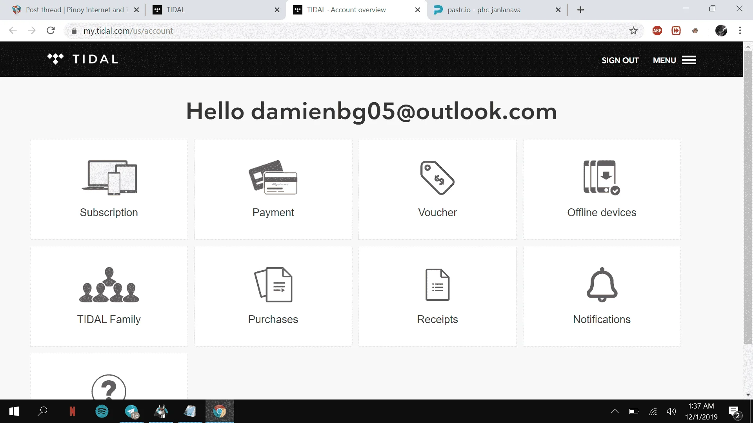Open the Subscription label link
This screenshot has width=753, height=423.
click(109, 212)
